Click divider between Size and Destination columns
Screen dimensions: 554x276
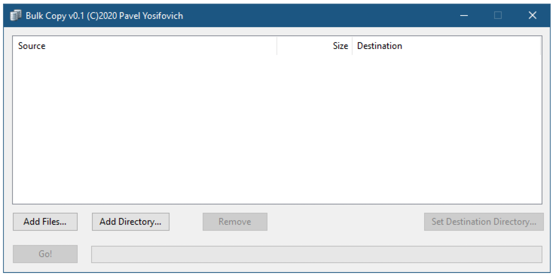point(352,46)
